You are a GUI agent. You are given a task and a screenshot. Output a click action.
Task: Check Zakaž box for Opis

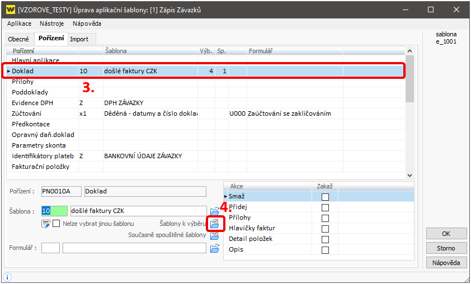(325, 250)
